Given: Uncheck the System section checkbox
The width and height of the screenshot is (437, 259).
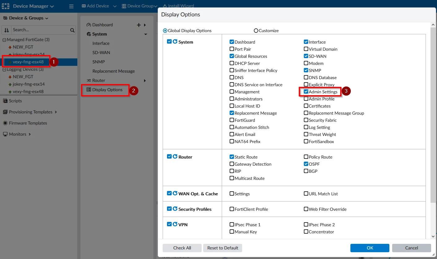Looking at the screenshot, I should coord(169,41).
